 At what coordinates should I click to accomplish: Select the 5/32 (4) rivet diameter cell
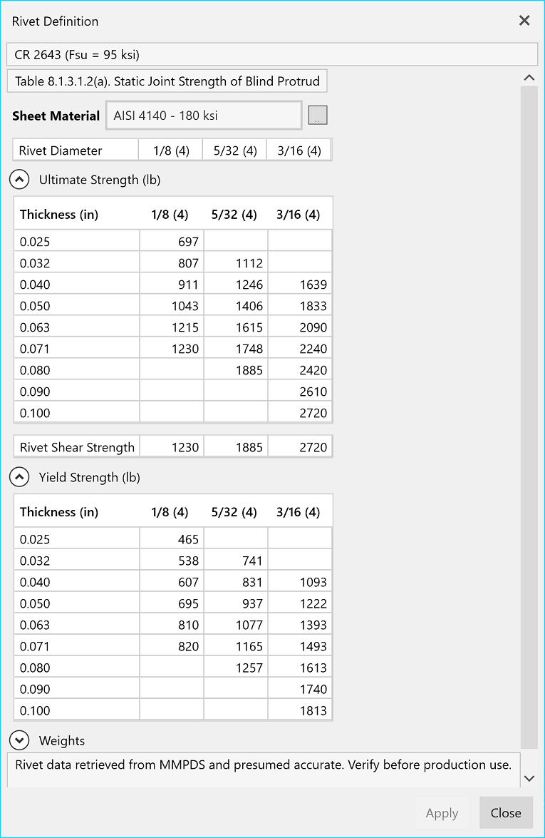[235, 150]
